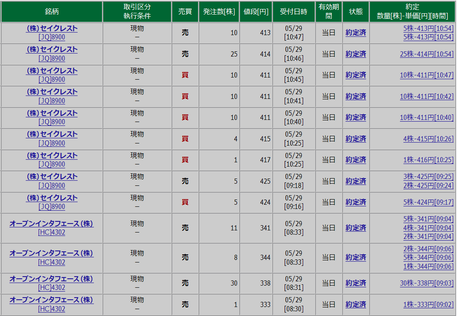Viewport: 457px width, 316px height.
Task: Open the 1株-416円[10:25] execution link
Action: click(x=428, y=160)
